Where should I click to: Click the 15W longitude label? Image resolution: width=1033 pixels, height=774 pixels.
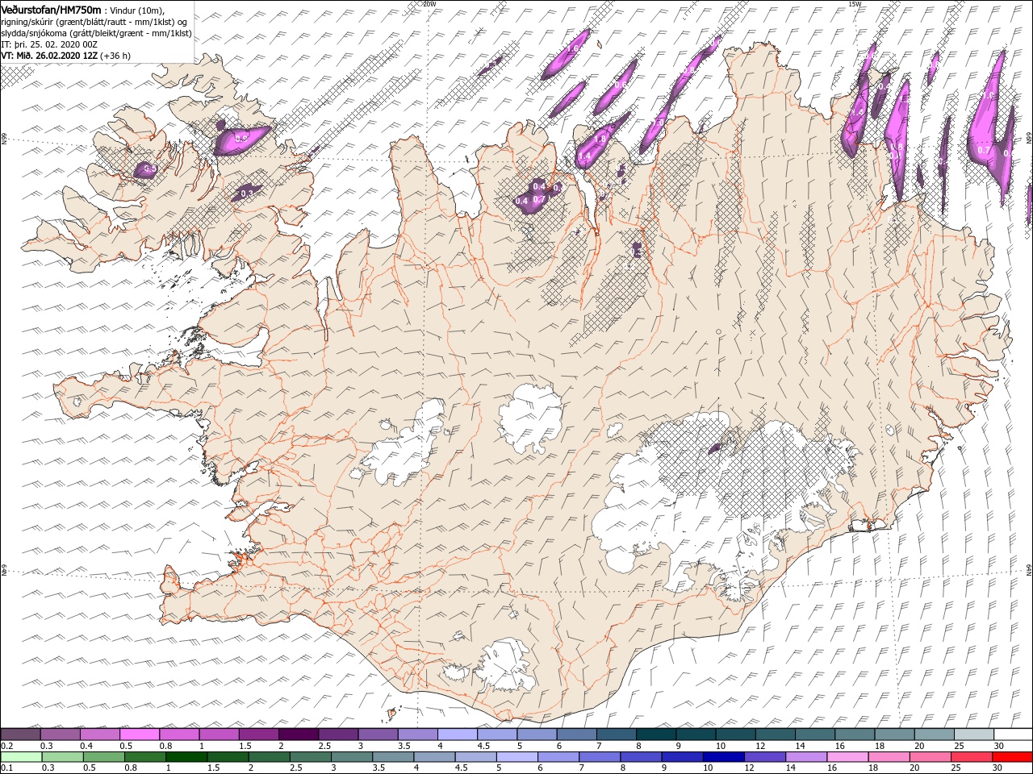(x=855, y=4)
